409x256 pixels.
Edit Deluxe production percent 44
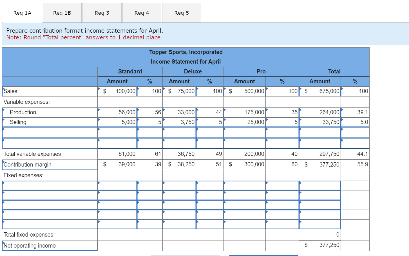pos(210,113)
